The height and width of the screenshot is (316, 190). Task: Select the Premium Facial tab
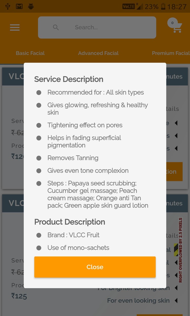point(170,53)
